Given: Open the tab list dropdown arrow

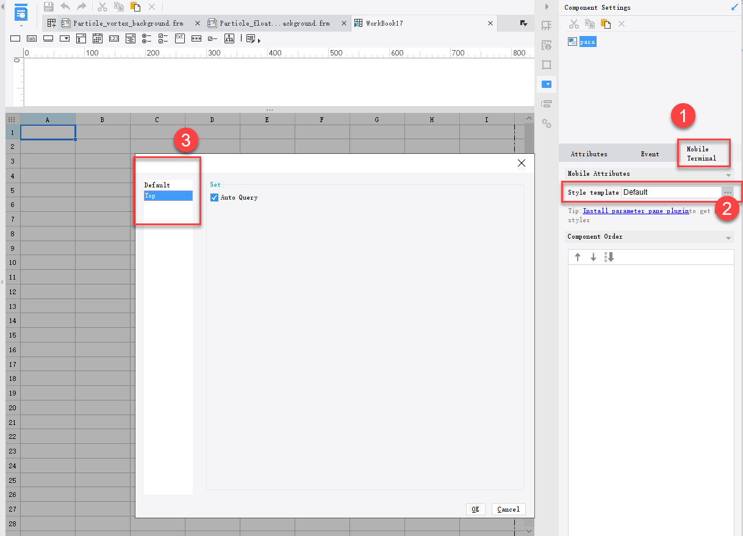Looking at the screenshot, I should coord(523,23).
